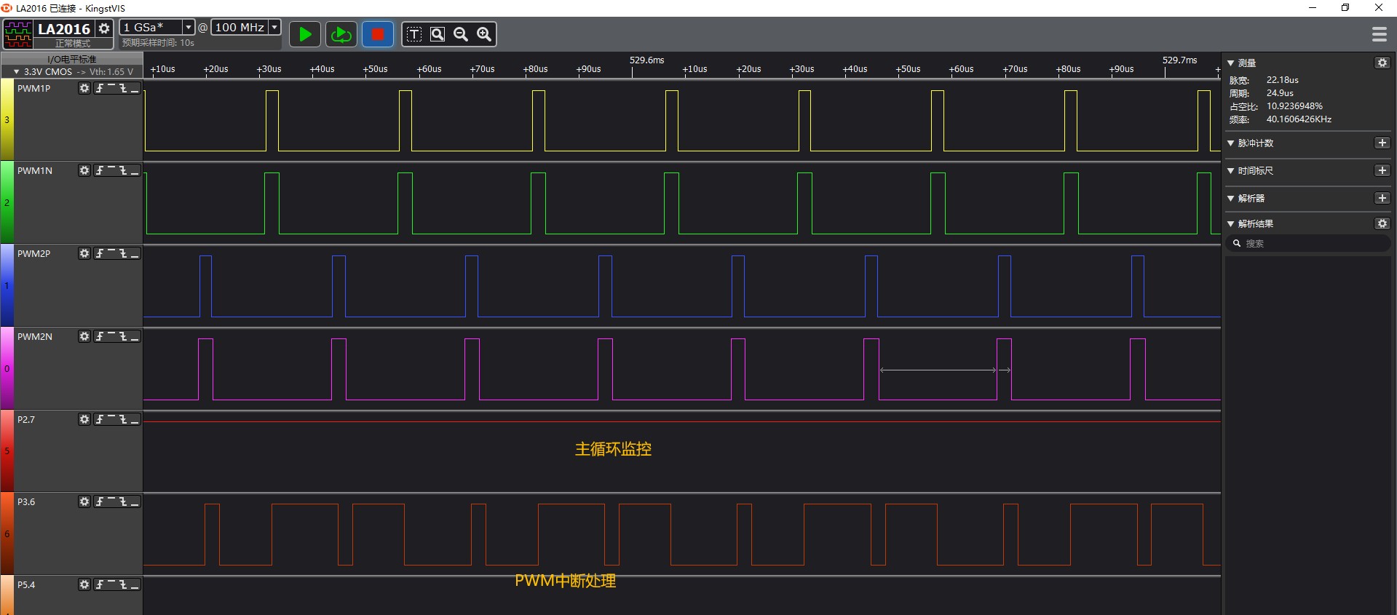Click the 预期采样时间: 10s label
This screenshot has height=615, width=1397.
tap(158, 43)
